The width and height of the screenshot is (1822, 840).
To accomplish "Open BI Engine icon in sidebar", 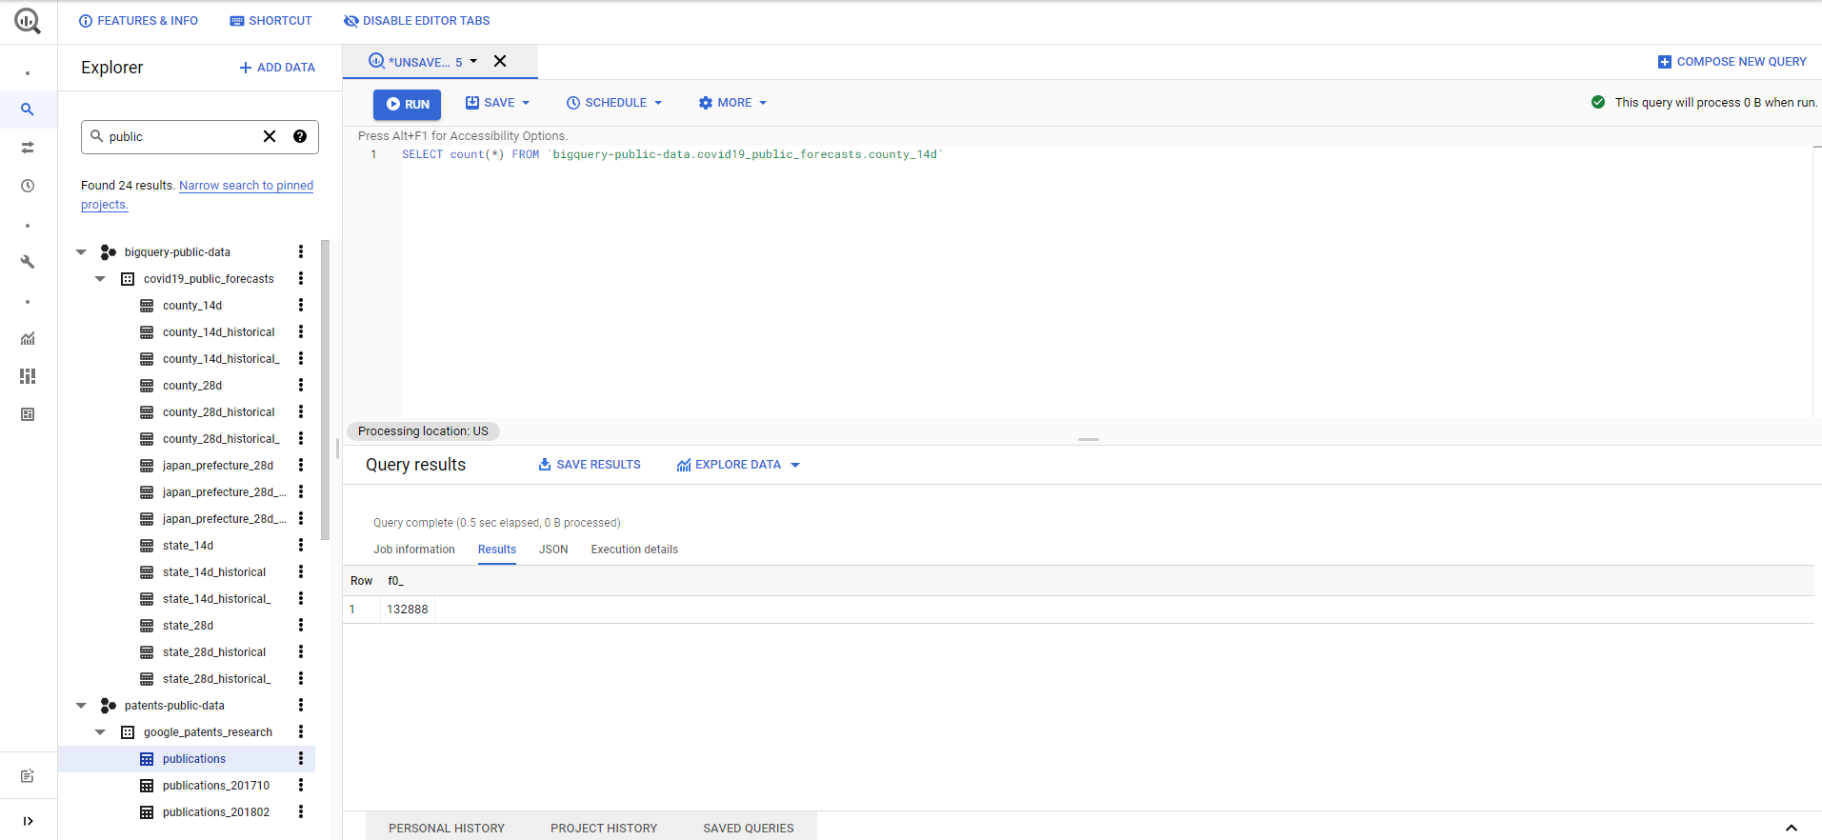I will [x=28, y=414].
